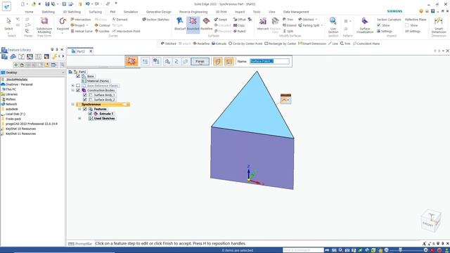The image size is (450, 253).
Task: Open Subdivision Modeling
Action: 44,25
